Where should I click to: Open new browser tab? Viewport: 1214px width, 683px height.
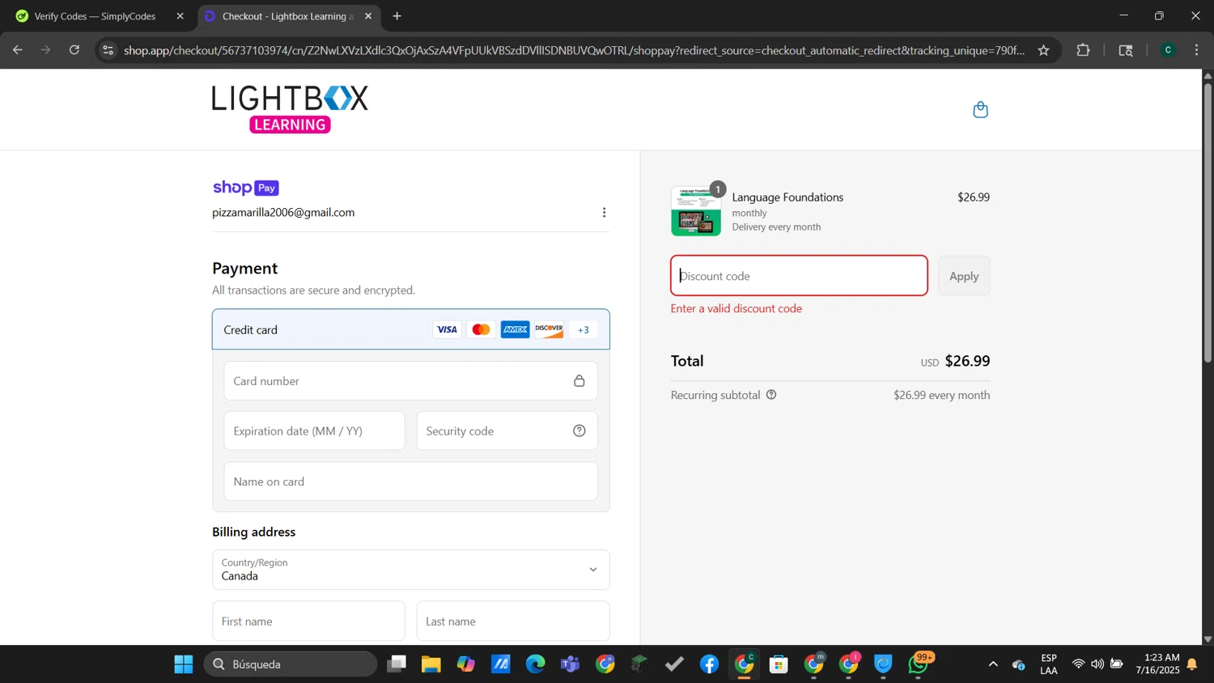397,16
